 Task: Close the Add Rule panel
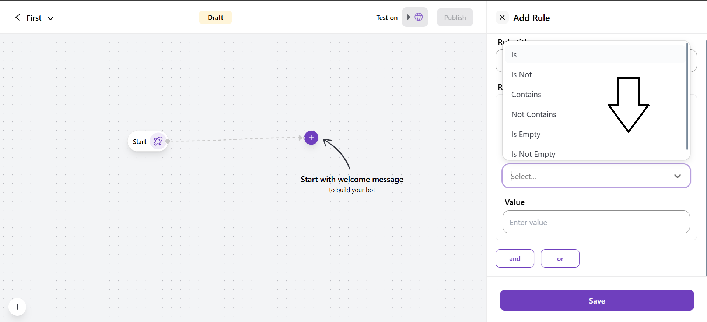[502, 18]
